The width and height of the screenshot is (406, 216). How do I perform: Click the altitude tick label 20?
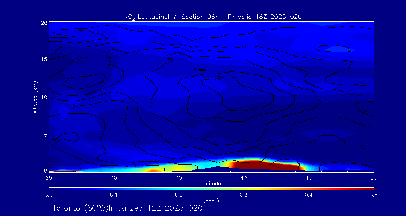click(44, 23)
